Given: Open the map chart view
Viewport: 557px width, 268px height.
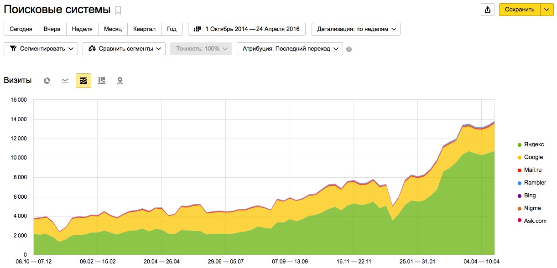Looking at the screenshot, I should pos(120,81).
